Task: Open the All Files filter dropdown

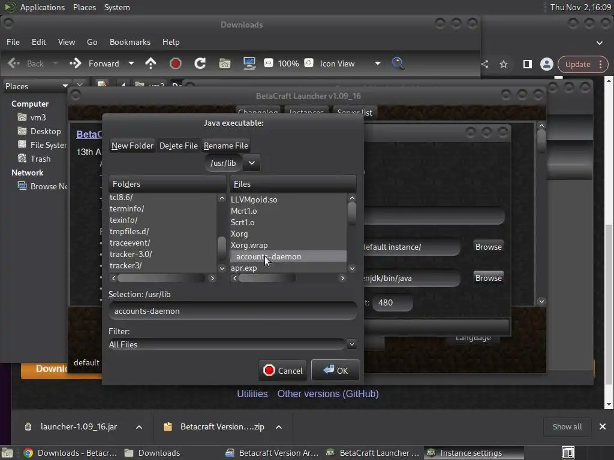Action: (x=351, y=344)
